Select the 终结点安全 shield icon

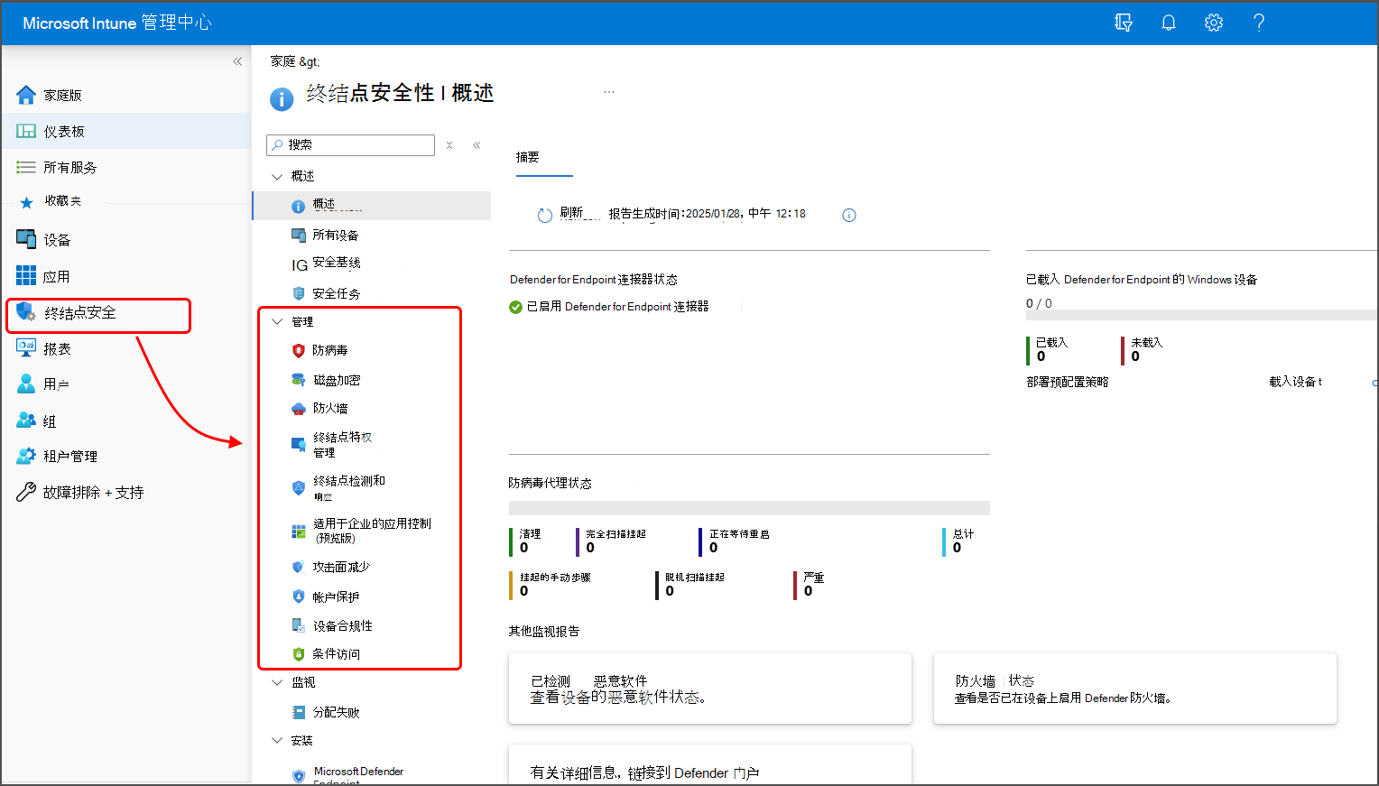coord(26,312)
